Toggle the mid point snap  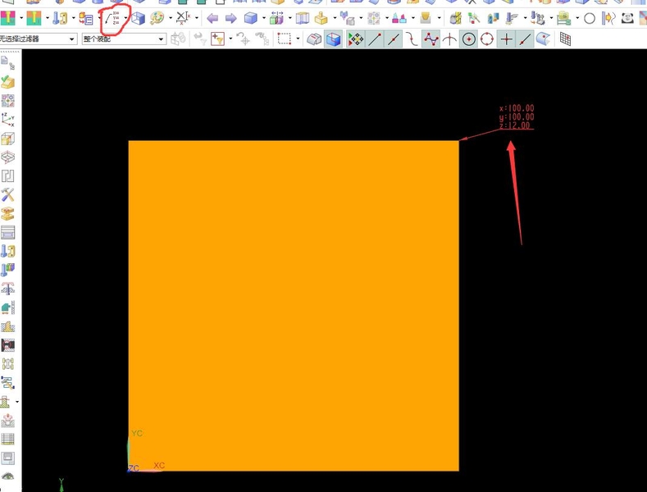[394, 39]
